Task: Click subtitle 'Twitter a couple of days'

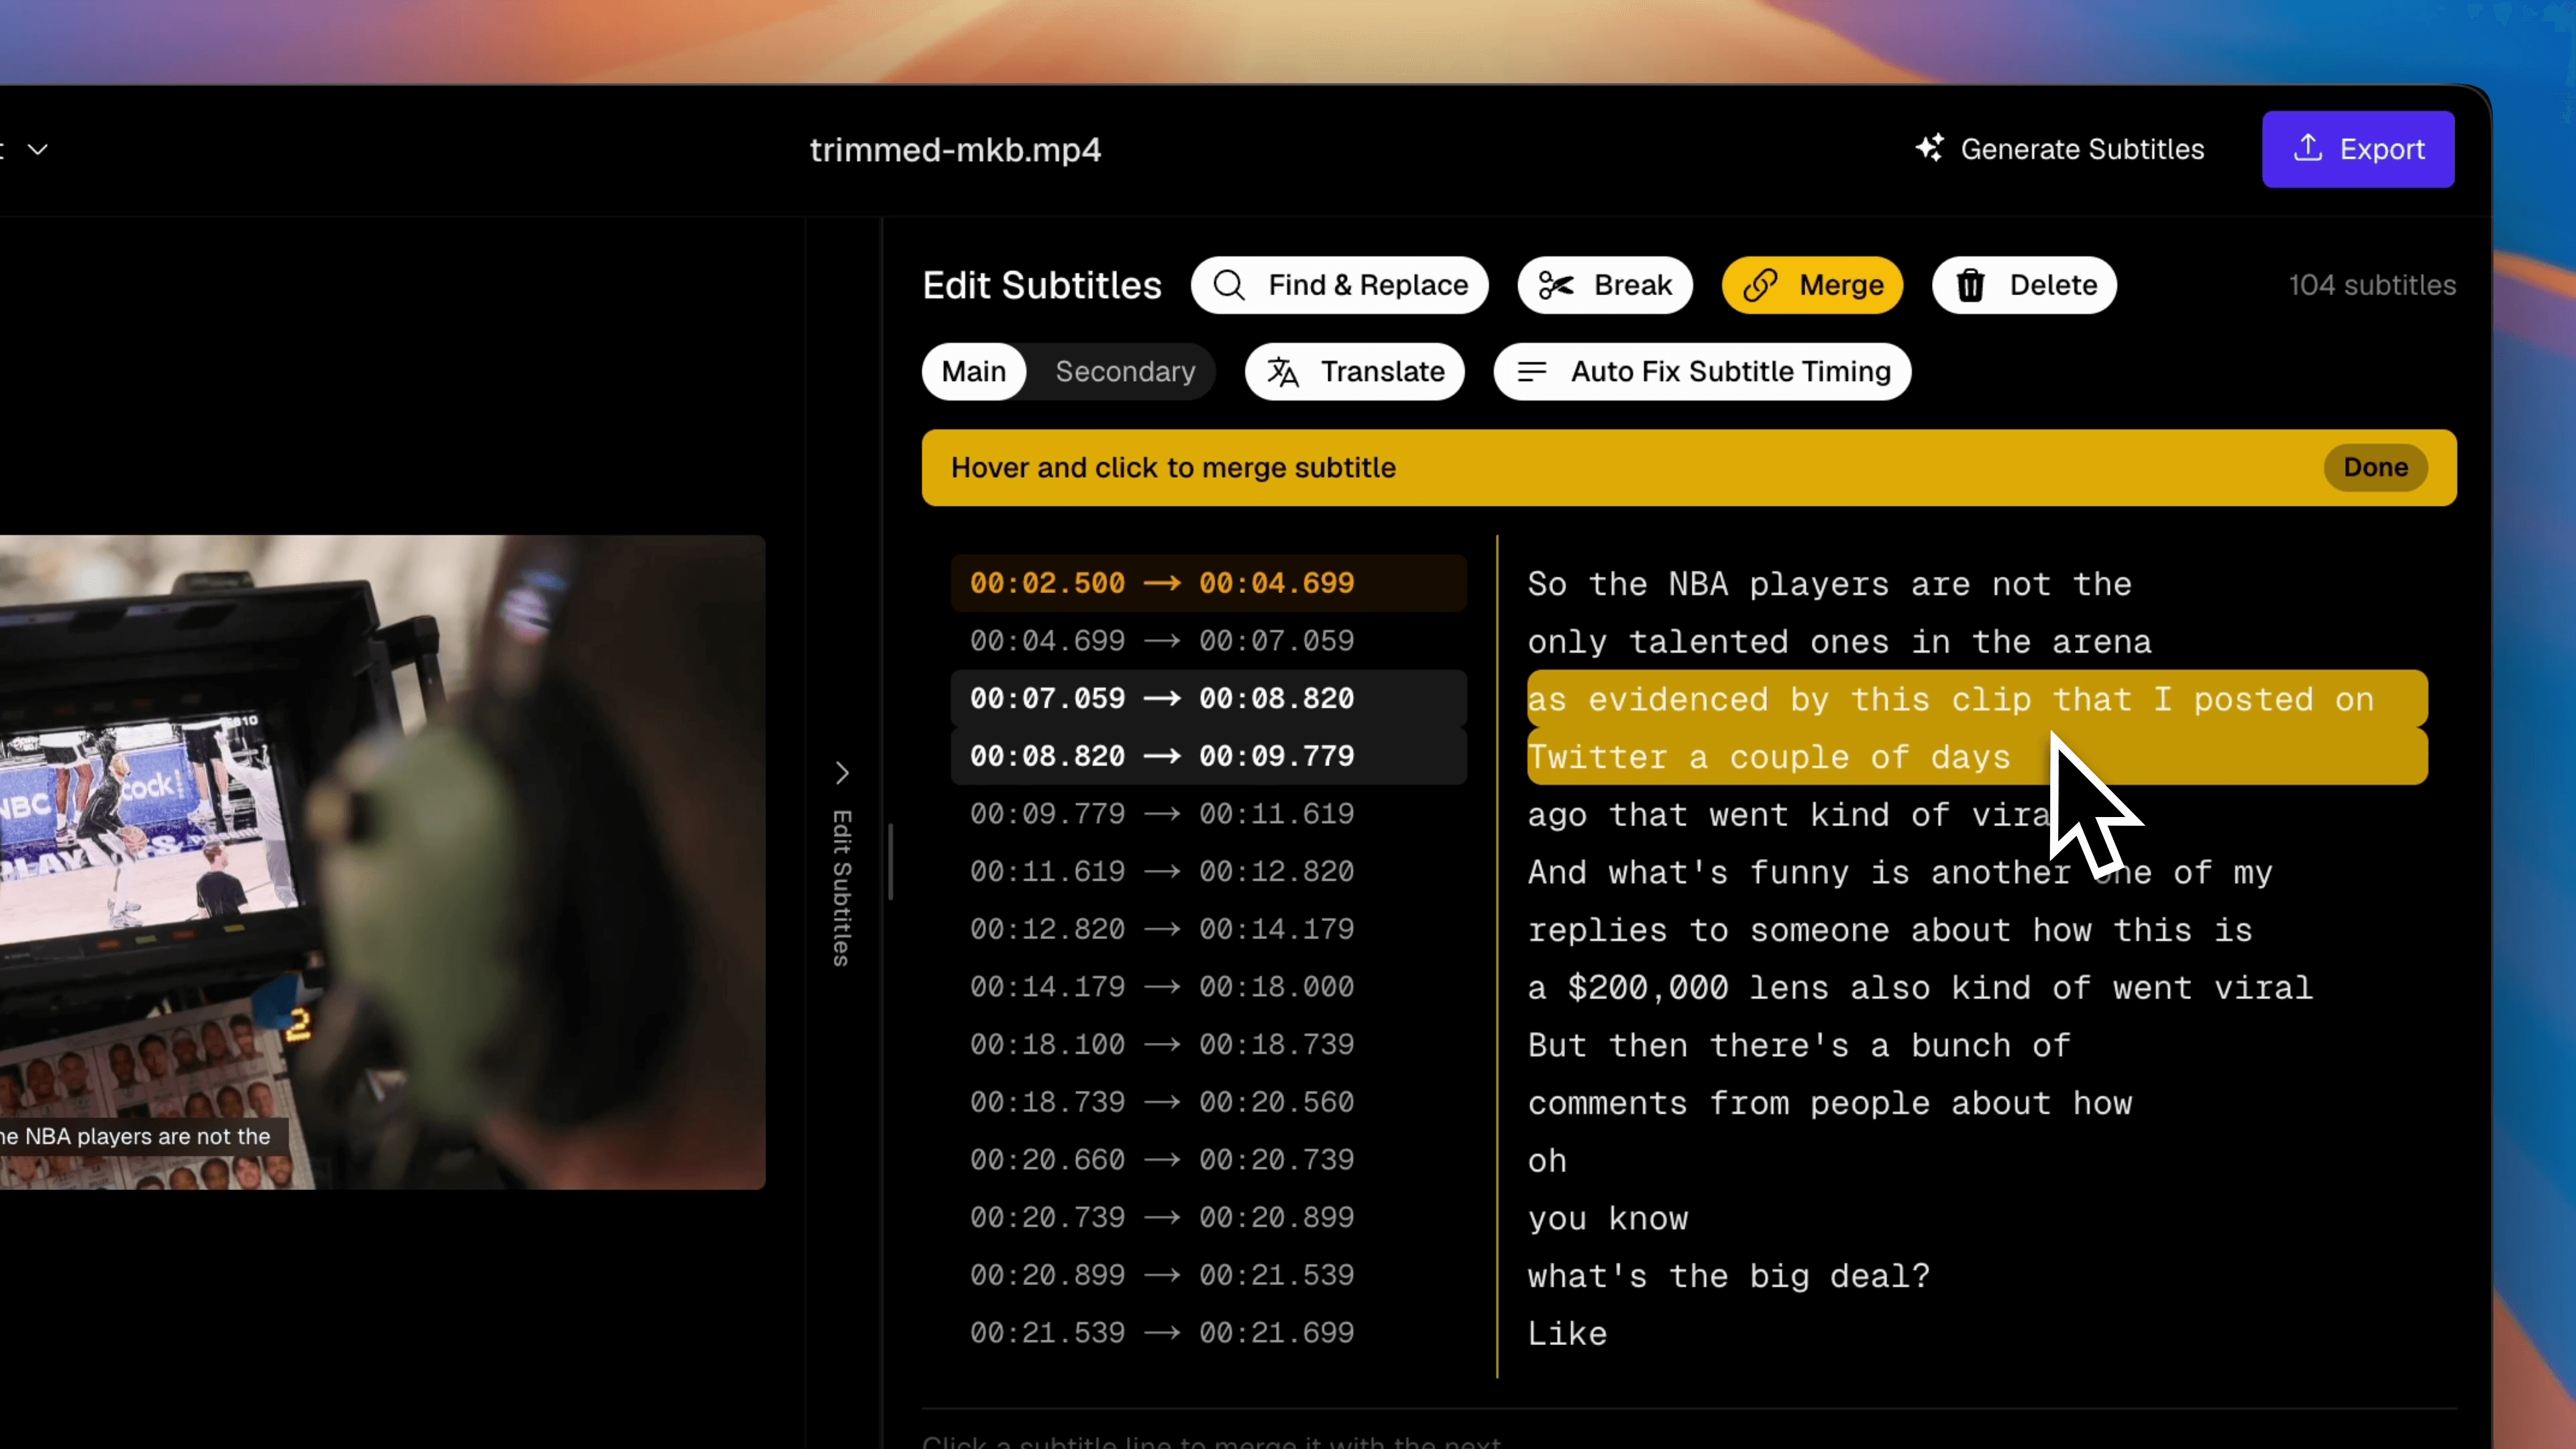Action: click(x=1977, y=756)
